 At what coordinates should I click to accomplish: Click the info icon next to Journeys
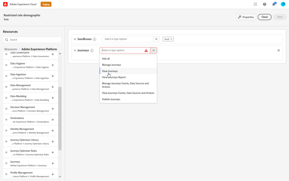92,50
